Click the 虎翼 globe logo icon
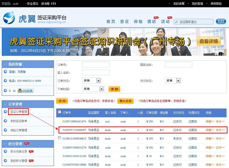 (x=9, y=18)
